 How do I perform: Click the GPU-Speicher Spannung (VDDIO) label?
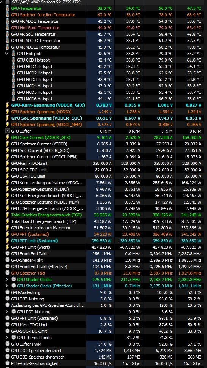point(41,112)
